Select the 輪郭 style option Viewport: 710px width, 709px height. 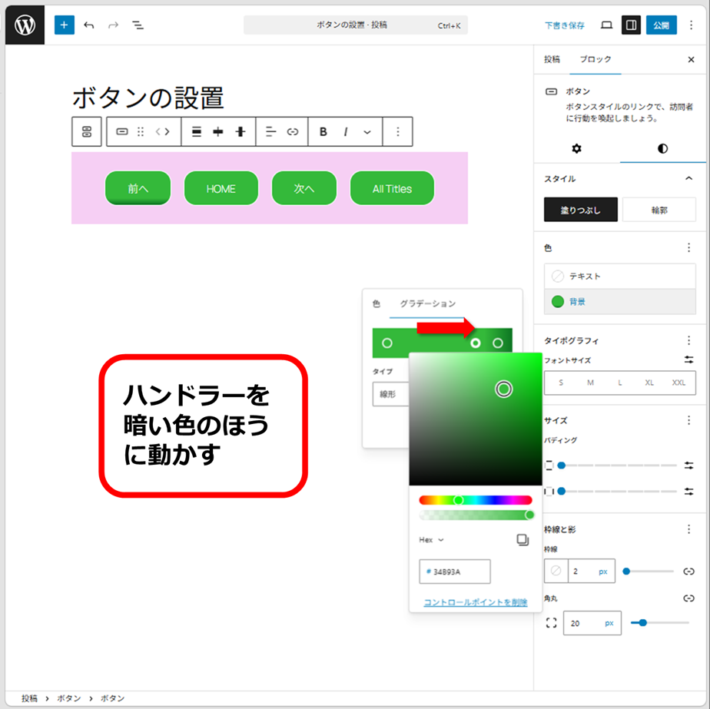click(659, 210)
